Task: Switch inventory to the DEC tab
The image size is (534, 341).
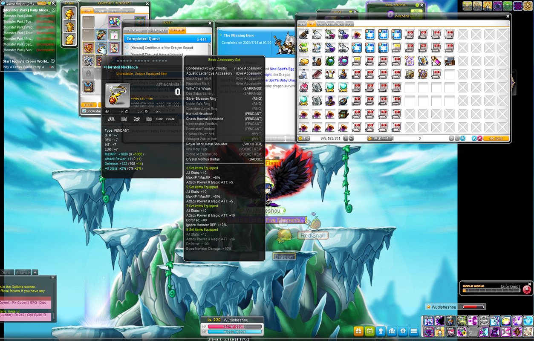Action: pos(349,24)
